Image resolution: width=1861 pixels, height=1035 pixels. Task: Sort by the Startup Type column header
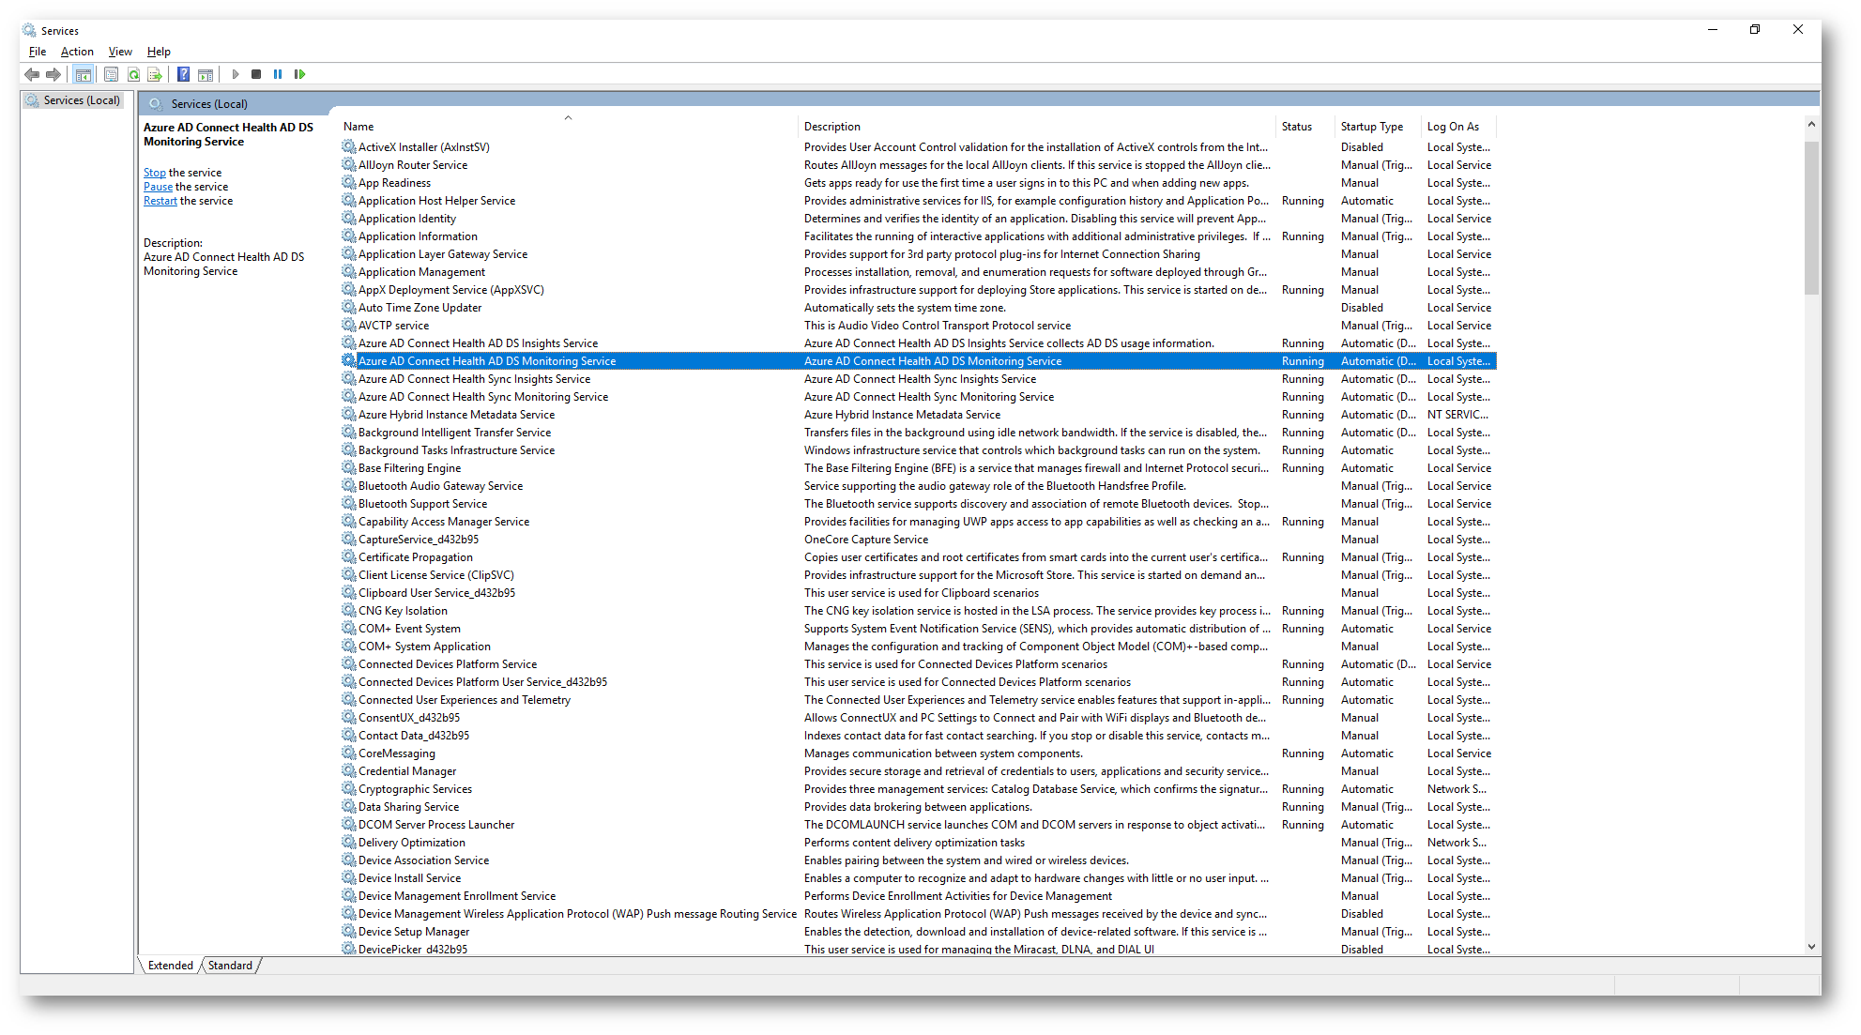[x=1379, y=127]
